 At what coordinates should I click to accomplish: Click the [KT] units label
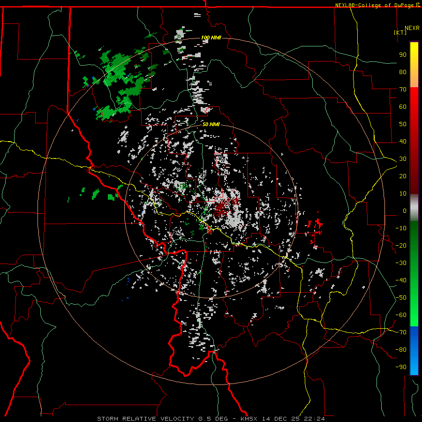click(400, 32)
